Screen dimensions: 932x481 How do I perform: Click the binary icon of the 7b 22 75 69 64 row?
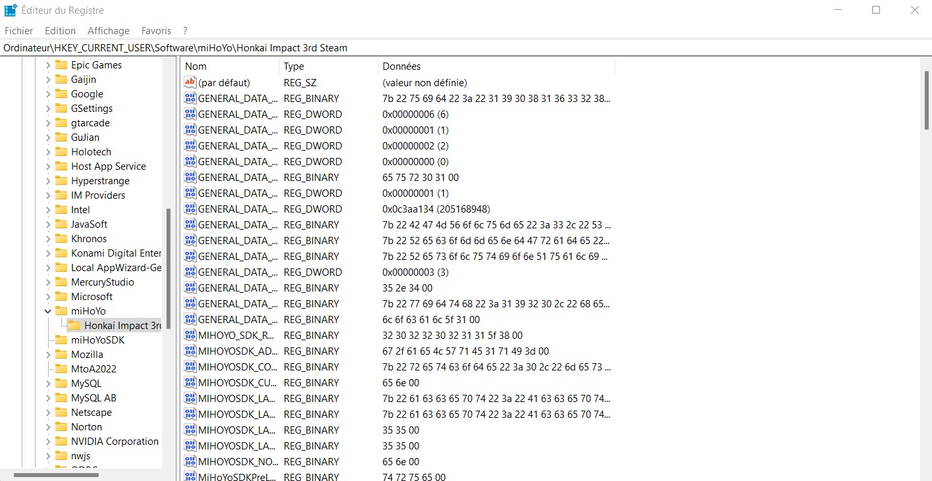click(190, 99)
